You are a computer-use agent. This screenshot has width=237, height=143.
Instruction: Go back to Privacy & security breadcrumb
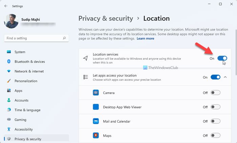[x=105, y=18]
